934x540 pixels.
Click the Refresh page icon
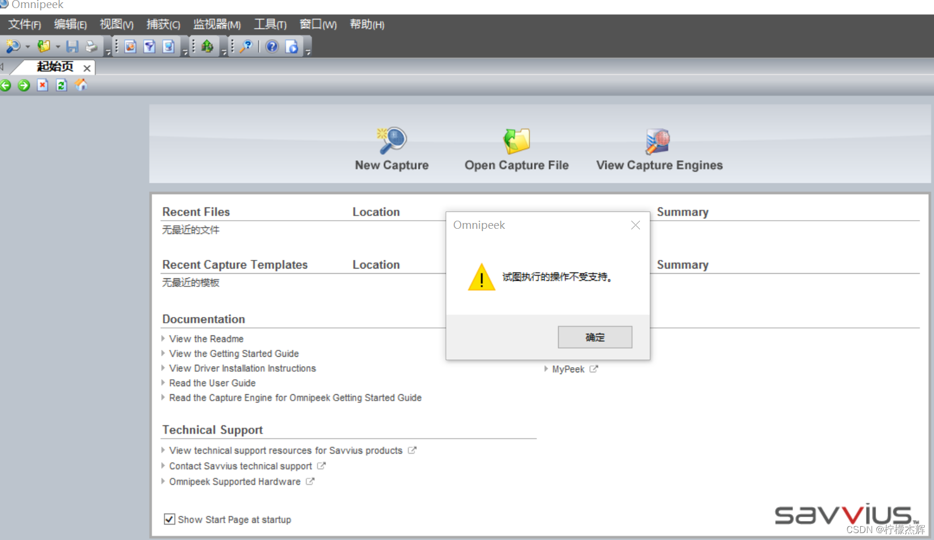(61, 85)
